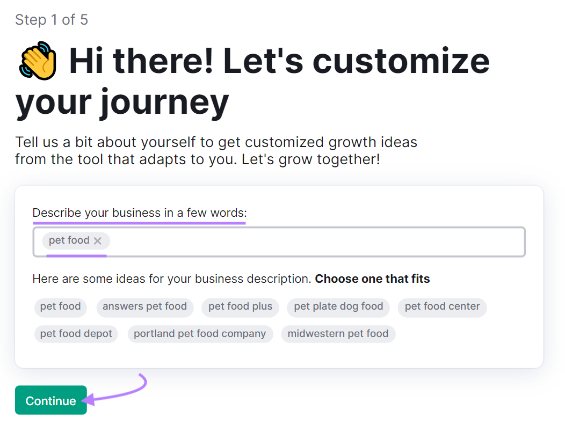Click the 'Here are some ideas' helper text
This screenshot has height=432, width=565.
[172, 279]
